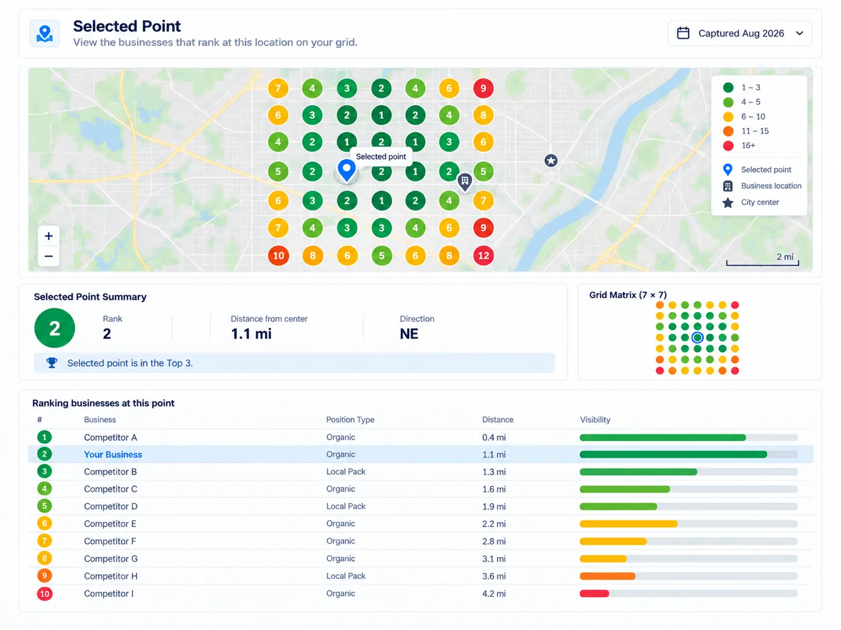Click the trophy icon in Top 3 banner
Screen dimensions: 841x630
point(52,363)
